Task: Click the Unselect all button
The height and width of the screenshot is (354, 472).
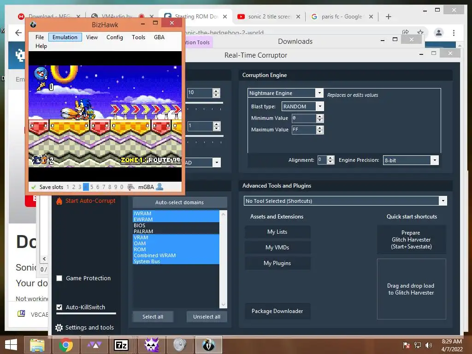Action: 207,317
